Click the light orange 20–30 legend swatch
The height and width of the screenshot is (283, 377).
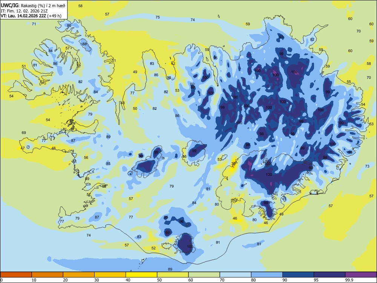coord(79,275)
